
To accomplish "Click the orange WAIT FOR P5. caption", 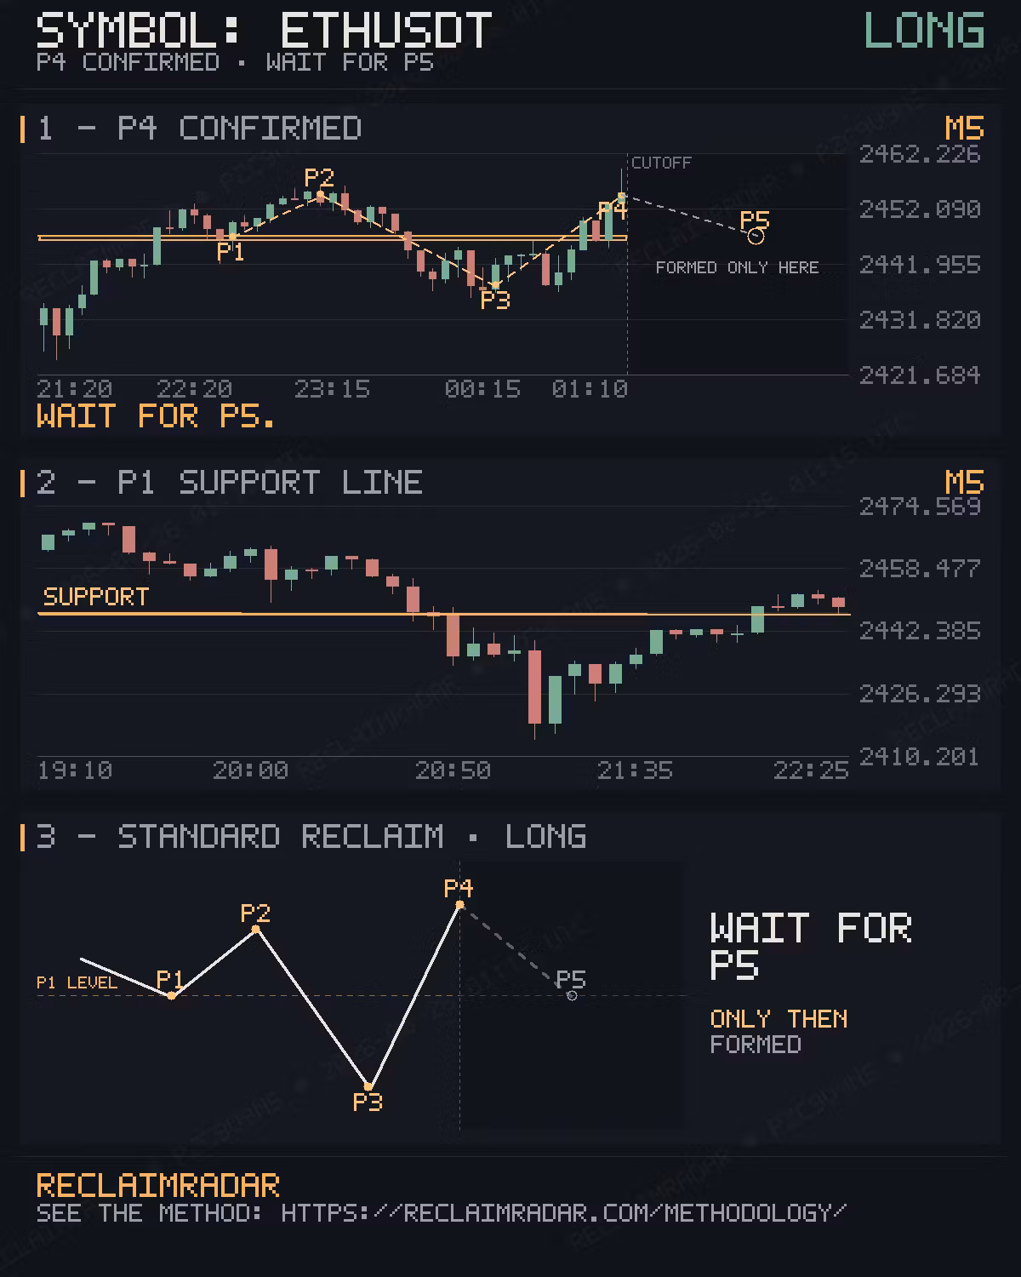I will [x=157, y=416].
